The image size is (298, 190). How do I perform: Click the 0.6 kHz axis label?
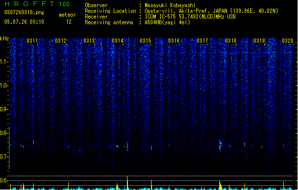point(4,180)
